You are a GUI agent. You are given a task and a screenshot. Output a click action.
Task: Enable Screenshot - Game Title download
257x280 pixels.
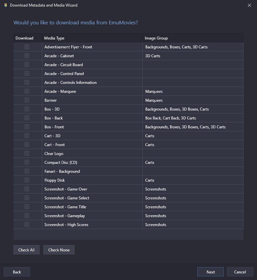(27, 207)
